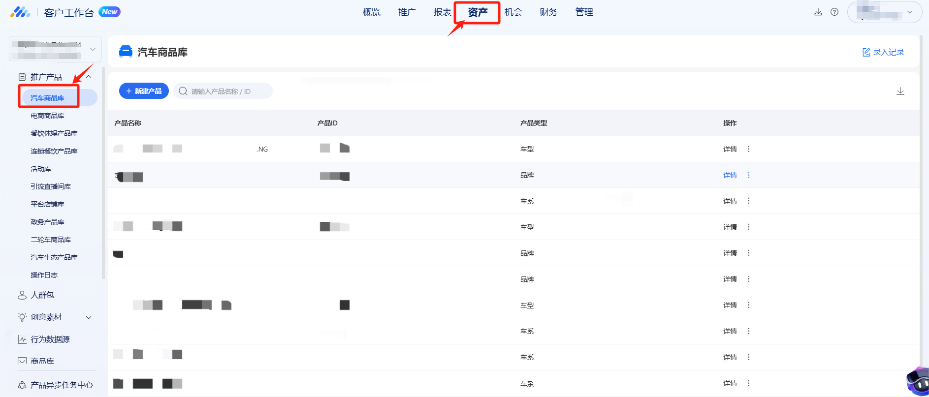Screen dimensions: 929x397
Task: Collapse the 推广产品 section chevron
Action: [x=89, y=77]
